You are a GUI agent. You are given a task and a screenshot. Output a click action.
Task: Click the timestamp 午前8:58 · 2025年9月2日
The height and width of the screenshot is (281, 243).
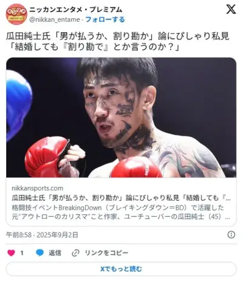[42, 235]
